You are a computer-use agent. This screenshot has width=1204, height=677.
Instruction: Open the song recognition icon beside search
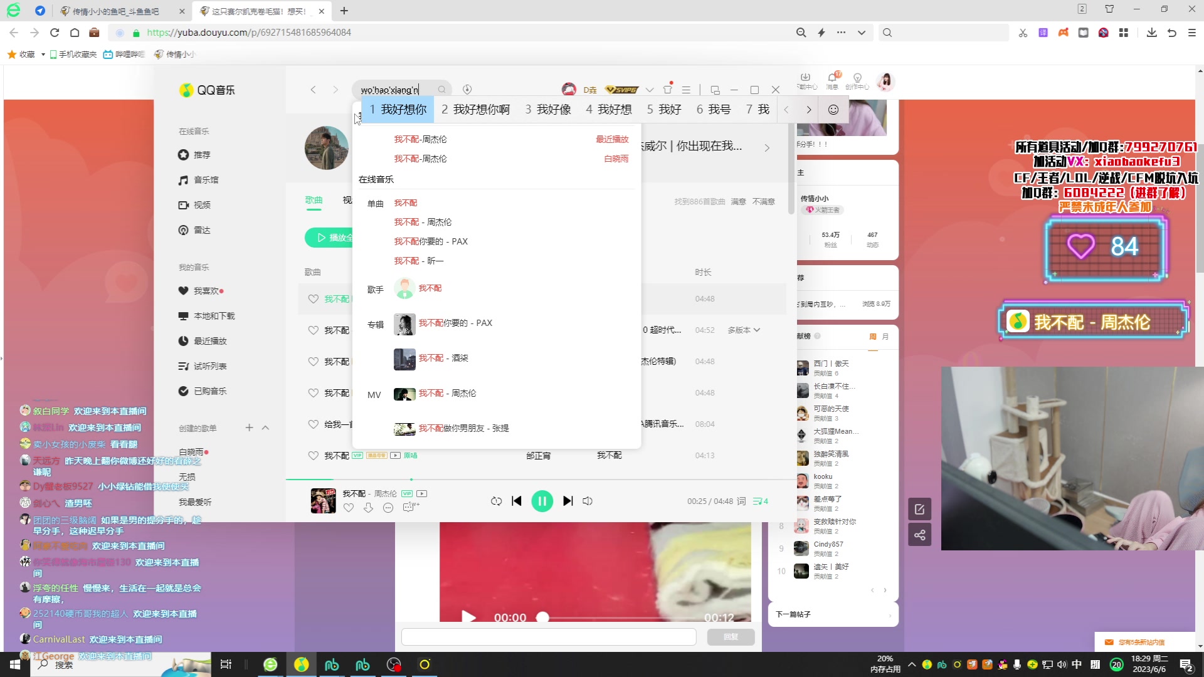click(x=467, y=90)
